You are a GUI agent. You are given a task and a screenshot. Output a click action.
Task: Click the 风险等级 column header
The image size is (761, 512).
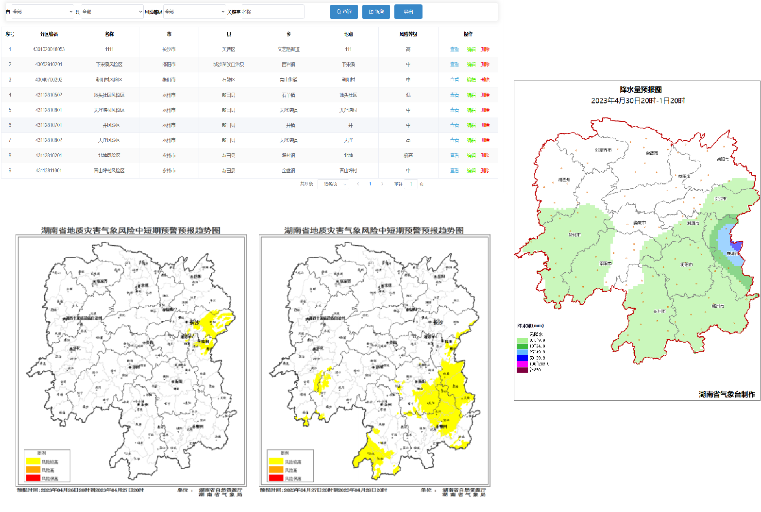click(408, 34)
